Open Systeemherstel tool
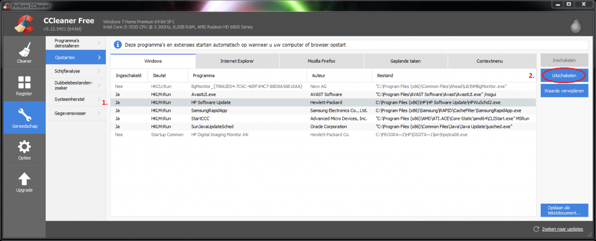Screen dimensions: 596x241 click(75, 99)
